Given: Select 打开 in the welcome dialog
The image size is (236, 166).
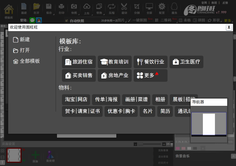Looking at the screenshot, I should pyautogui.click(x=21, y=50).
